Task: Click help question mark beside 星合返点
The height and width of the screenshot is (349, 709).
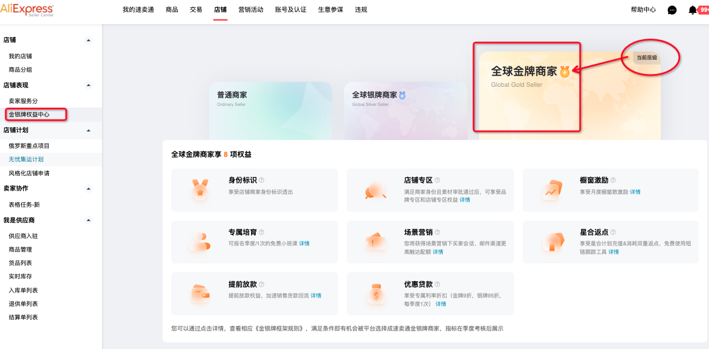Action: point(613,232)
